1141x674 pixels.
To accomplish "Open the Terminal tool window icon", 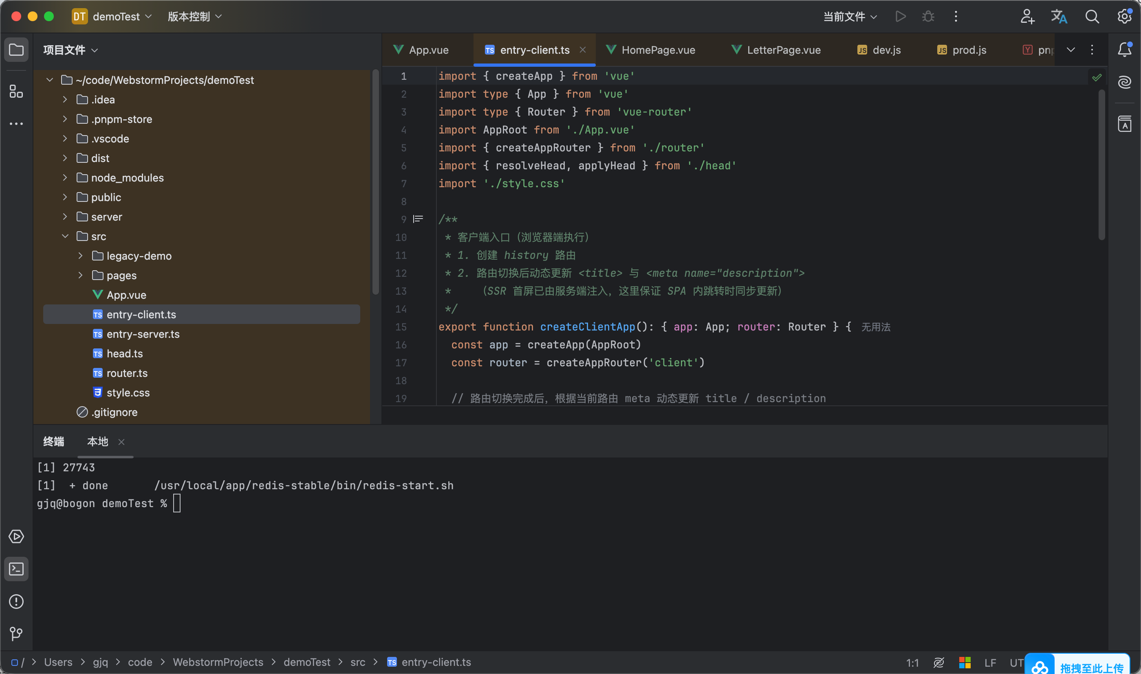I will click(16, 569).
